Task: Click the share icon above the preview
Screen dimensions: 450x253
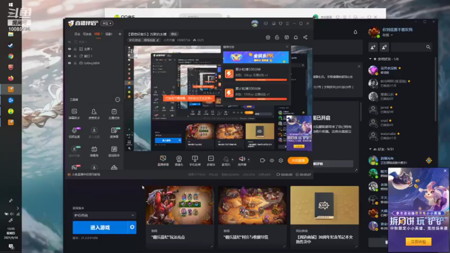Action: [305, 38]
